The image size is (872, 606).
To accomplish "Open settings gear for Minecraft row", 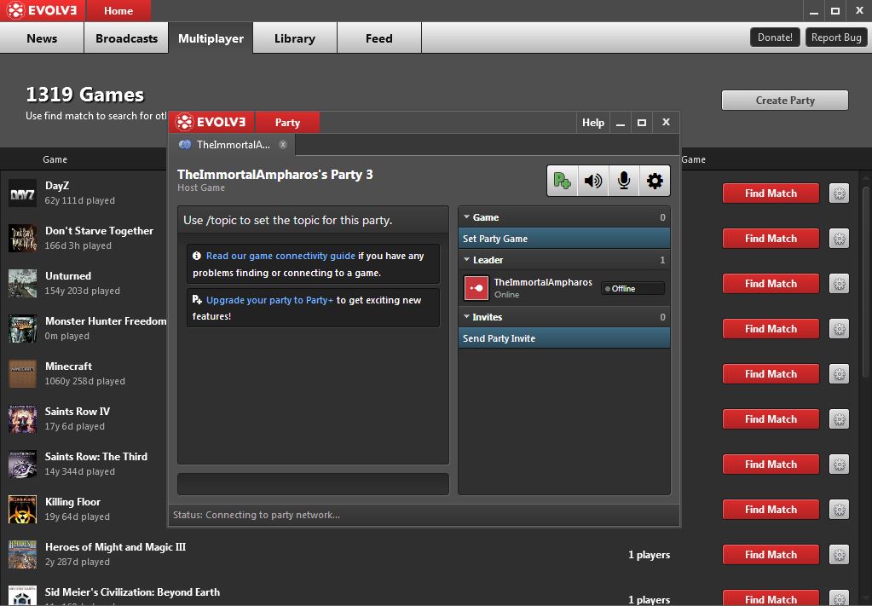I will click(x=840, y=374).
